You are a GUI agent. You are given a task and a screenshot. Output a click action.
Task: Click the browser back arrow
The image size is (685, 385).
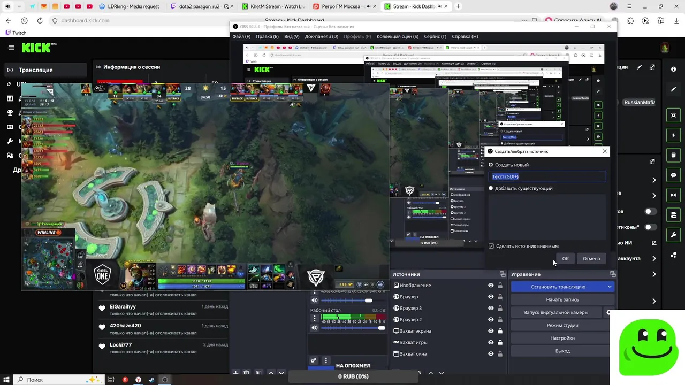pos(8,20)
